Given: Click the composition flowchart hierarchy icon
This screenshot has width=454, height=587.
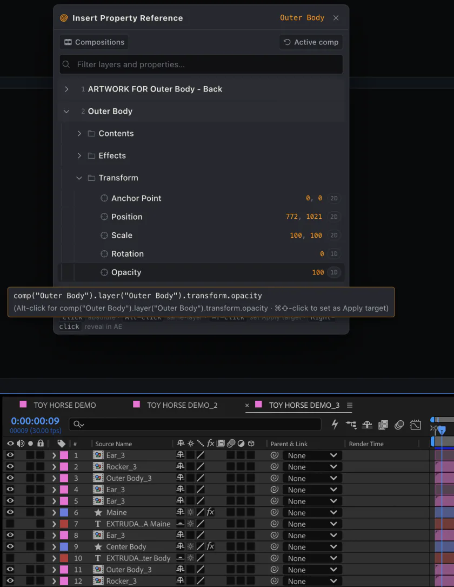Looking at the screenshot, I should [351, 425].
